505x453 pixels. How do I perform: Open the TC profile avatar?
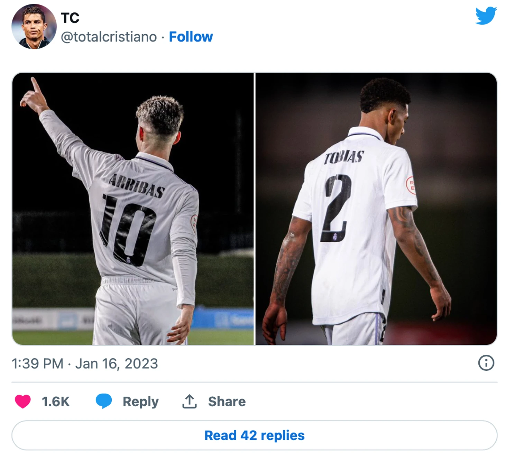(x=34, y=27)
